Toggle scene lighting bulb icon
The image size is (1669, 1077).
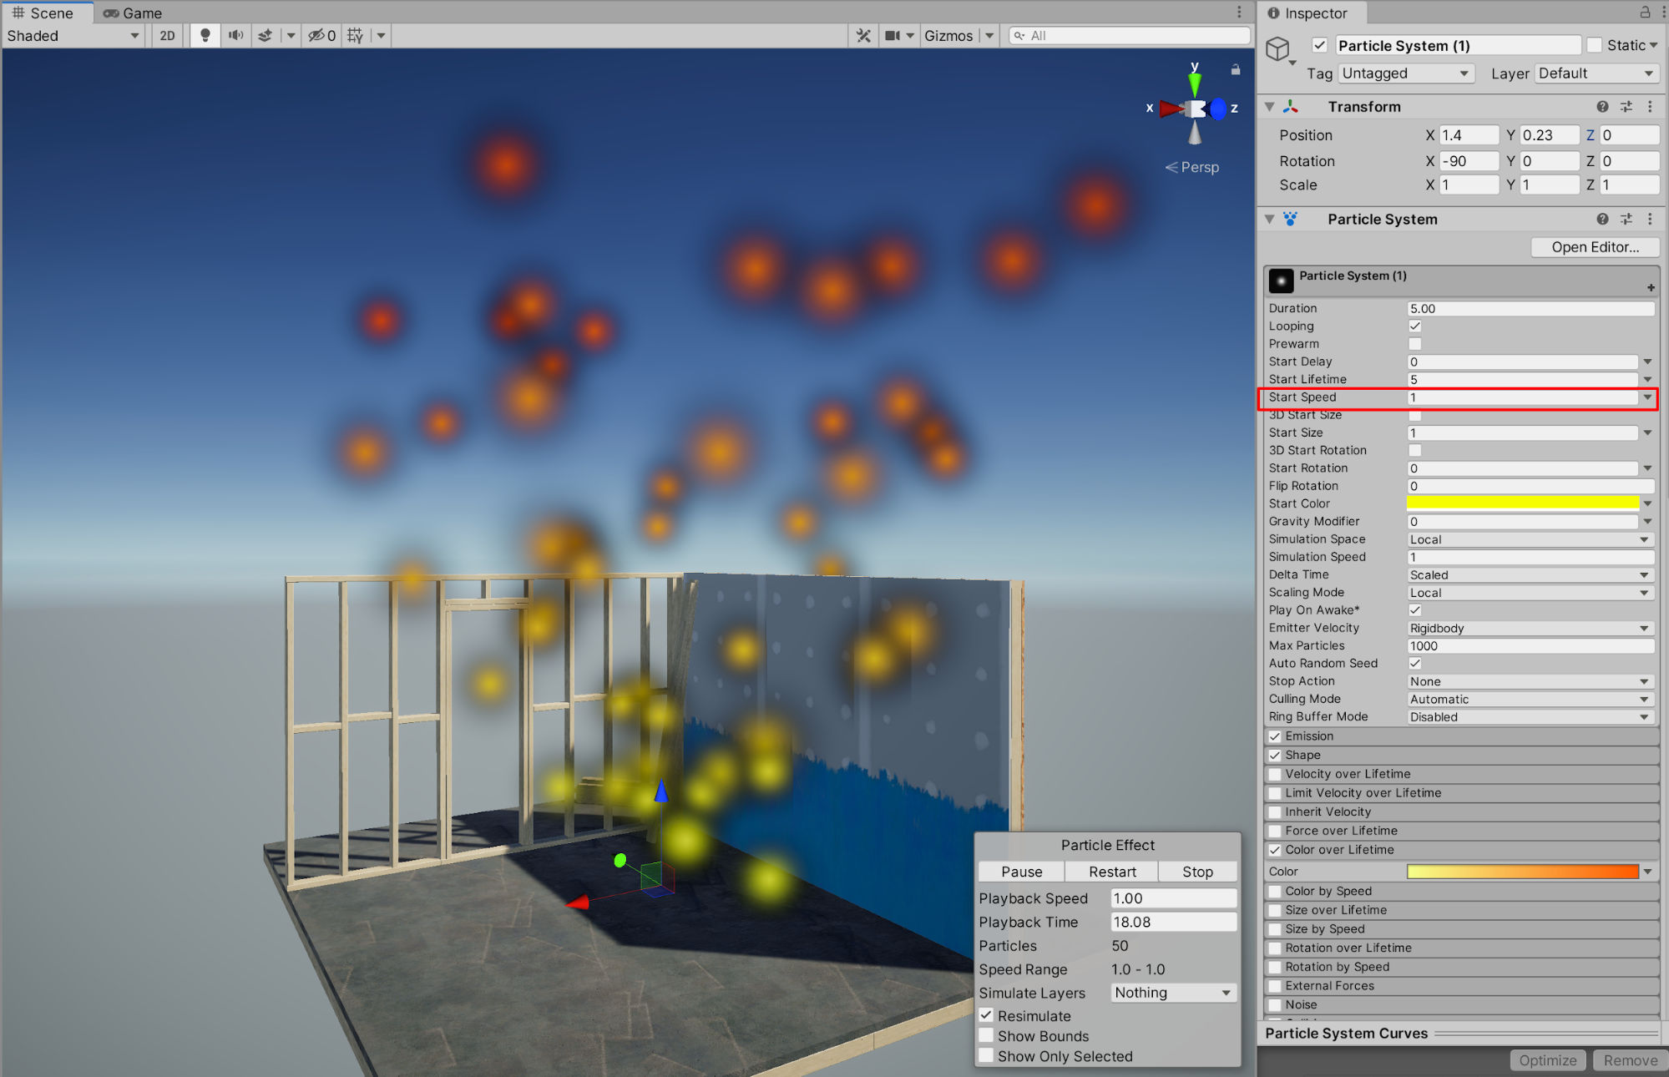pos(205,35)
